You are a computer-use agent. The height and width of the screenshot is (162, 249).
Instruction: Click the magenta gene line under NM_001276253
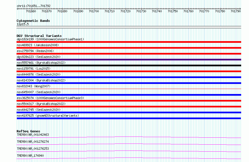click(129, 151)
